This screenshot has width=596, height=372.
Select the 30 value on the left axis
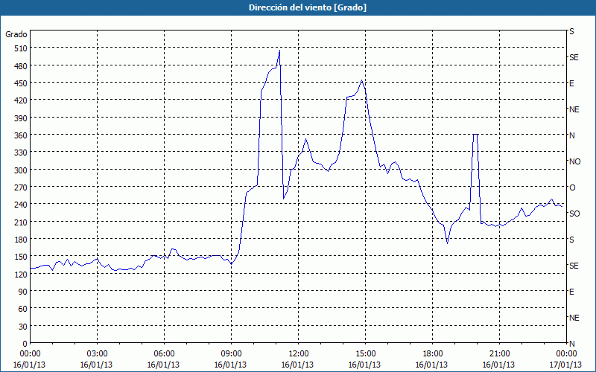point(23,327)
